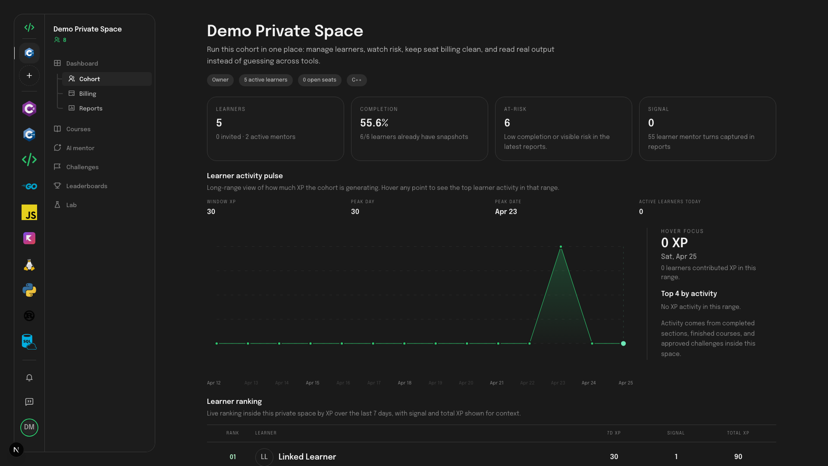The image size is (828, 466).
Task: Click the Apr 23 peak point on the chart
Action: point(561,246)
